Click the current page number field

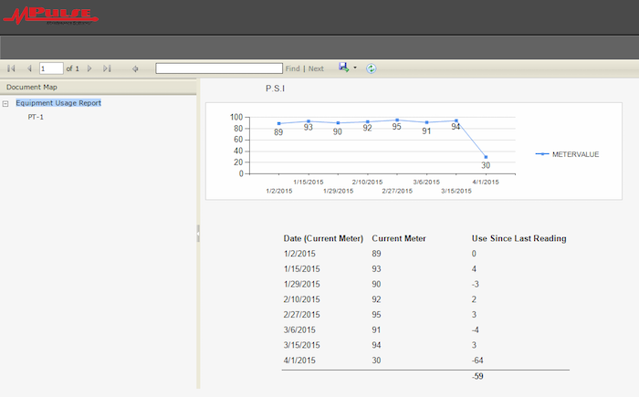tap(51, 68)
